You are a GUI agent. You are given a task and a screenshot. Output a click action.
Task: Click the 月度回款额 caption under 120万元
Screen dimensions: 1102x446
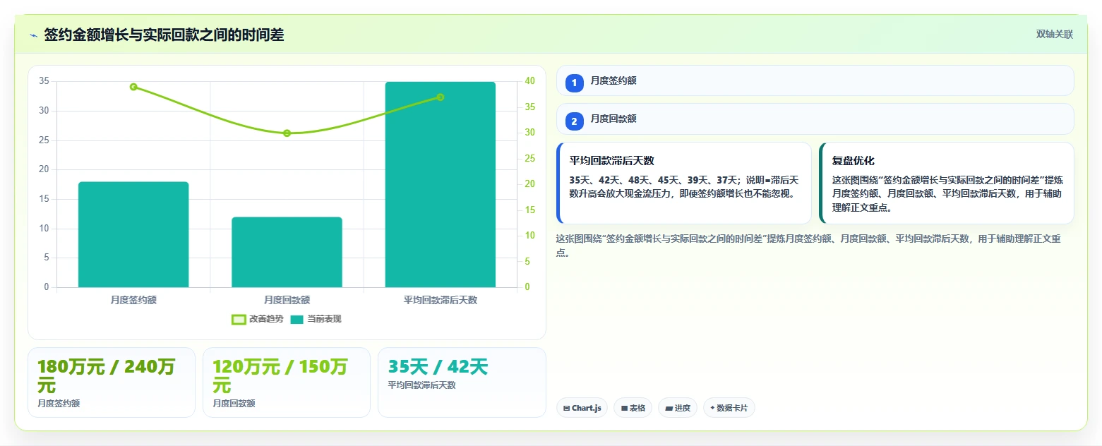234,404
